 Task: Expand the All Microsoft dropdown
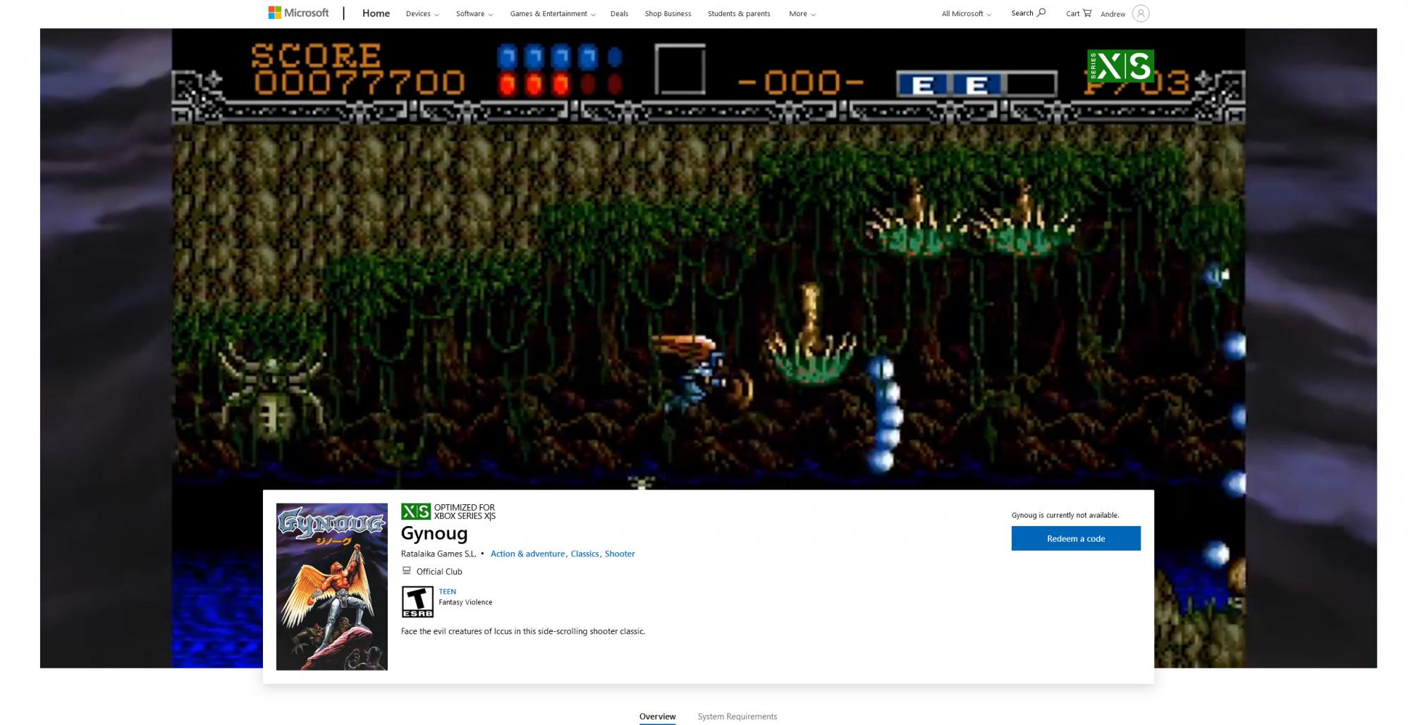(x=967, y=13)
